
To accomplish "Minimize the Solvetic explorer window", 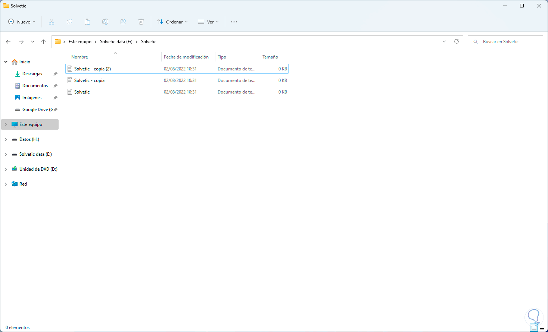I will pos(505,6).
